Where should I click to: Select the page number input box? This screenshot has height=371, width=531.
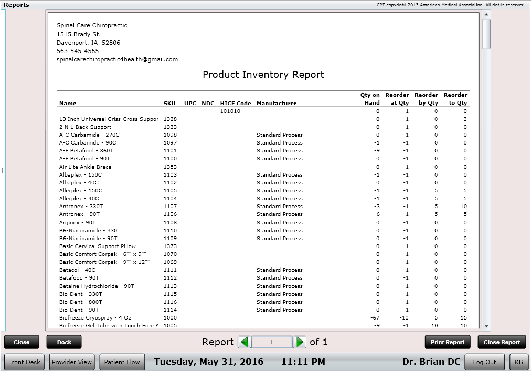point(272,342)
